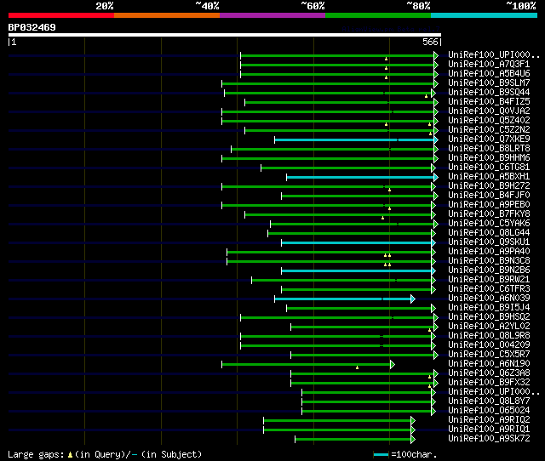Click the query end position label 566
Viewport: 545px width, 461px height.
click(x=430, y=42)
